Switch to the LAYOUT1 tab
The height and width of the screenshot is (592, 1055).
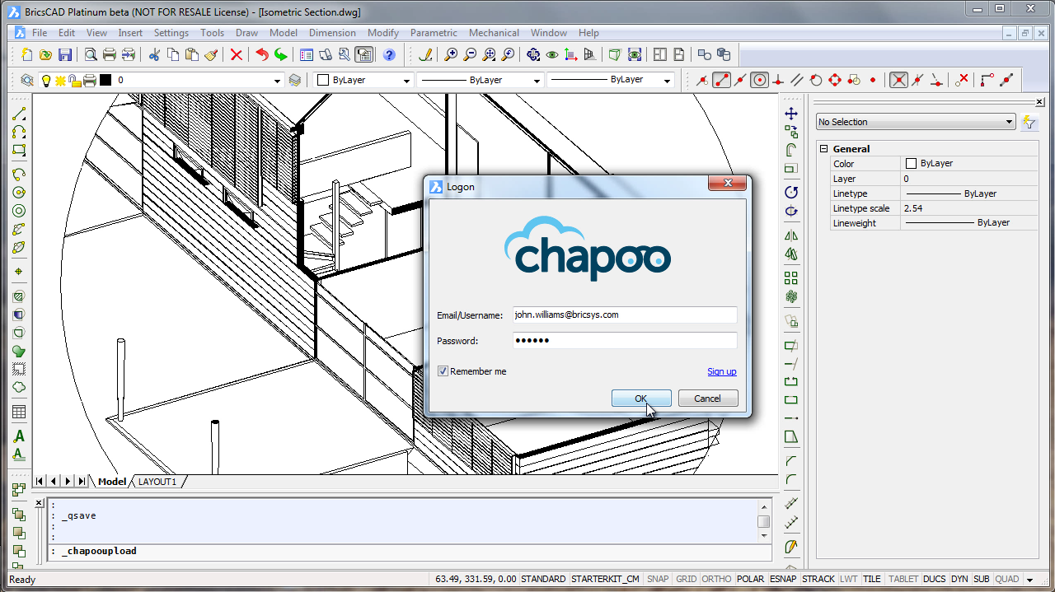click(x=157, y=482)
